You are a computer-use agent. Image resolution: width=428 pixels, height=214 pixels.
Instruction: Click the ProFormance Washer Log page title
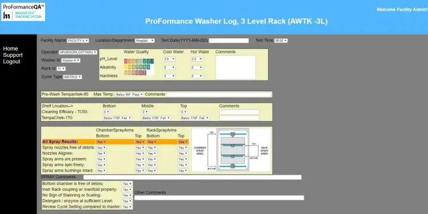pyautogui.click(x=236, y=22)
